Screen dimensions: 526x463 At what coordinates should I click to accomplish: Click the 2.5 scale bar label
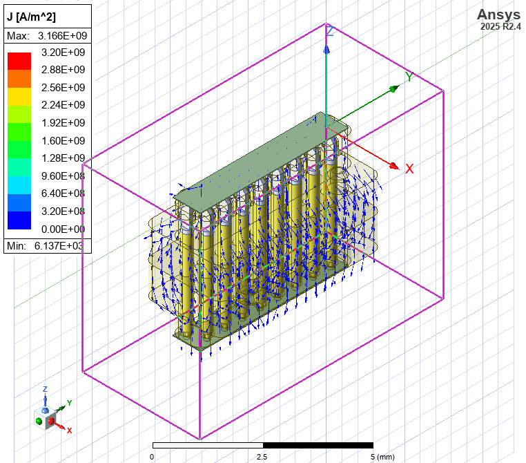click(x=262, y=457)
